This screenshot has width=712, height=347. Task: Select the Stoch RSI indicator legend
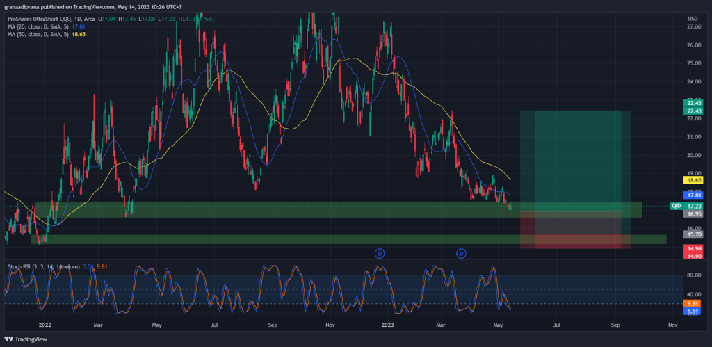pyautogui.click(x=44, y=266)
